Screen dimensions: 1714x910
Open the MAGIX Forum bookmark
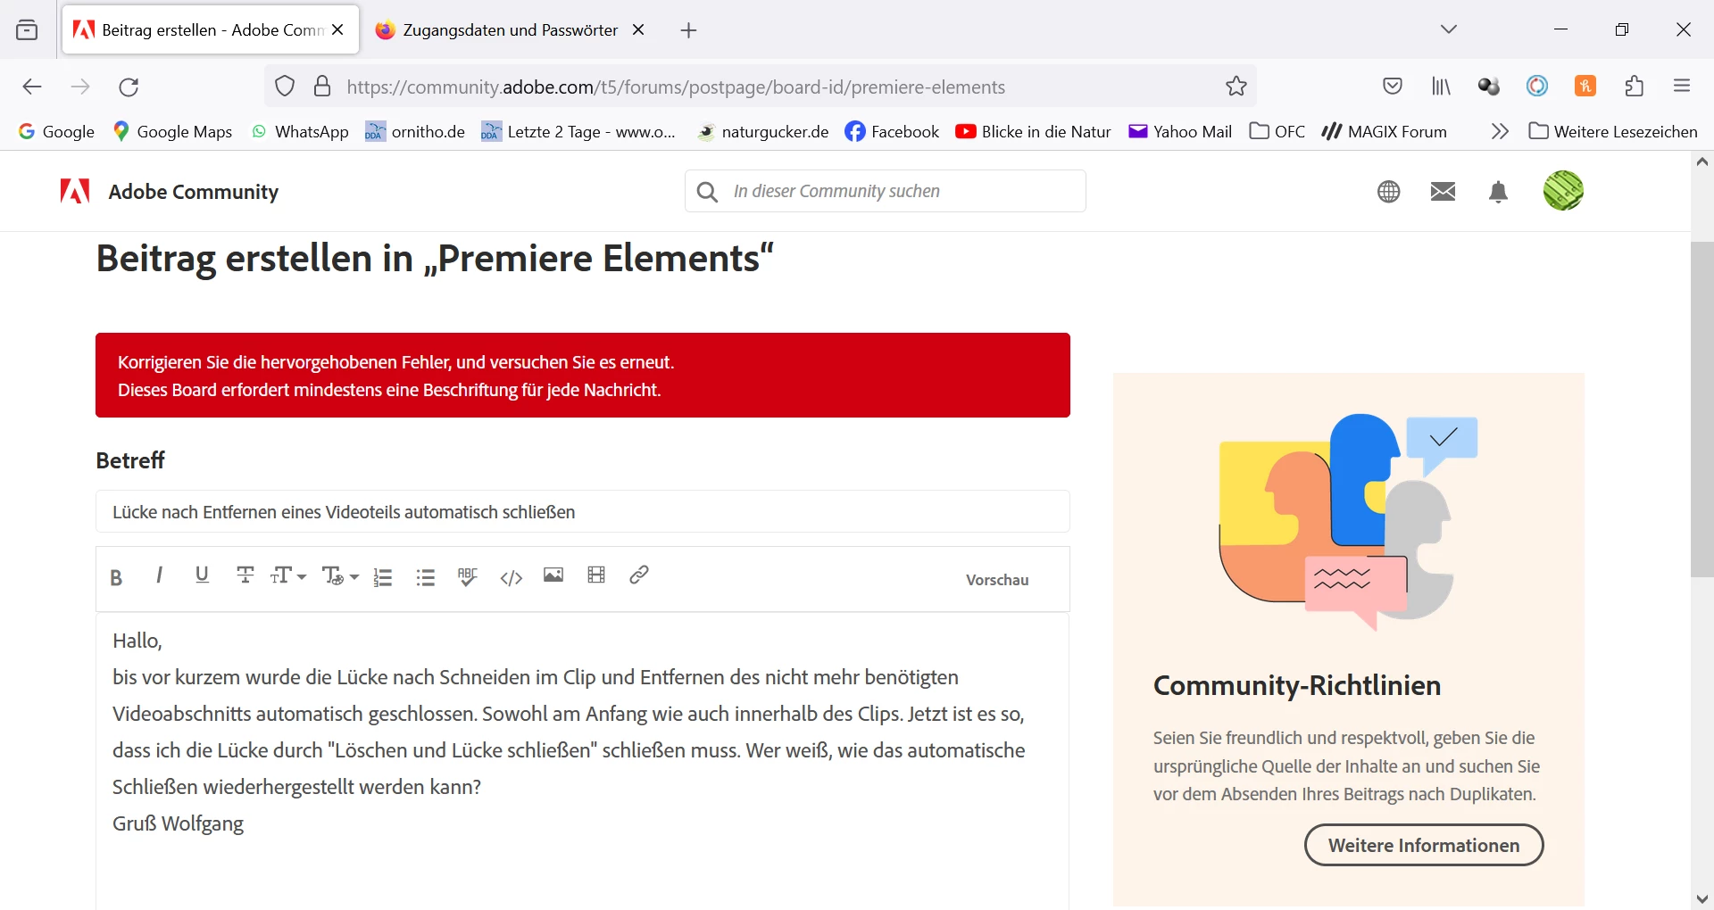[1385, 132]
